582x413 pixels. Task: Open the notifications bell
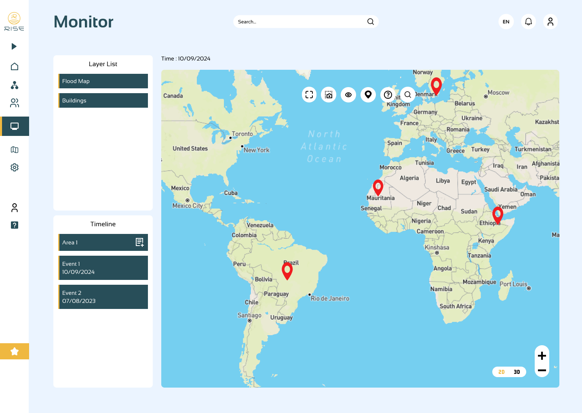click(x=528, y=22)
